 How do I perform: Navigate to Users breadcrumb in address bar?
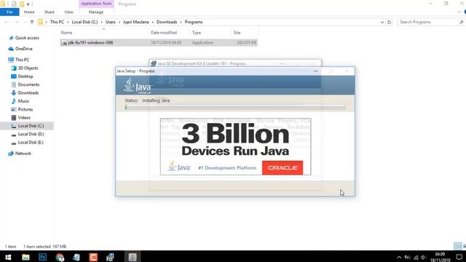point(110,22)
